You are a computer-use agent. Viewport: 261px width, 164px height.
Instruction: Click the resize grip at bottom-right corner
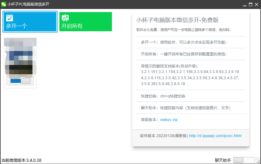(258, 161)
